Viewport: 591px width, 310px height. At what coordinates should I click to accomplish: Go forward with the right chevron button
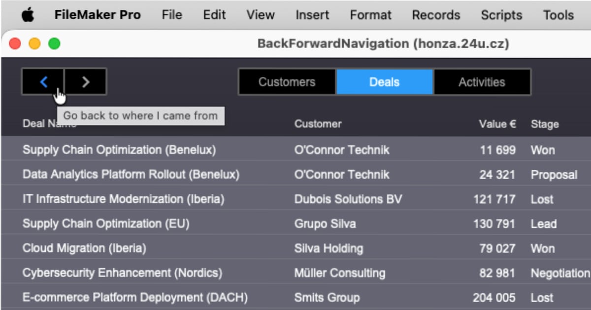pyautogui.click(x=86, y=82)
